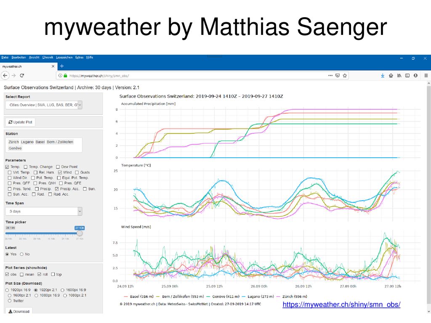Enable the mean plot series checkbox
This screenshot has width=431, height=323.
click(x=21, y=274)
